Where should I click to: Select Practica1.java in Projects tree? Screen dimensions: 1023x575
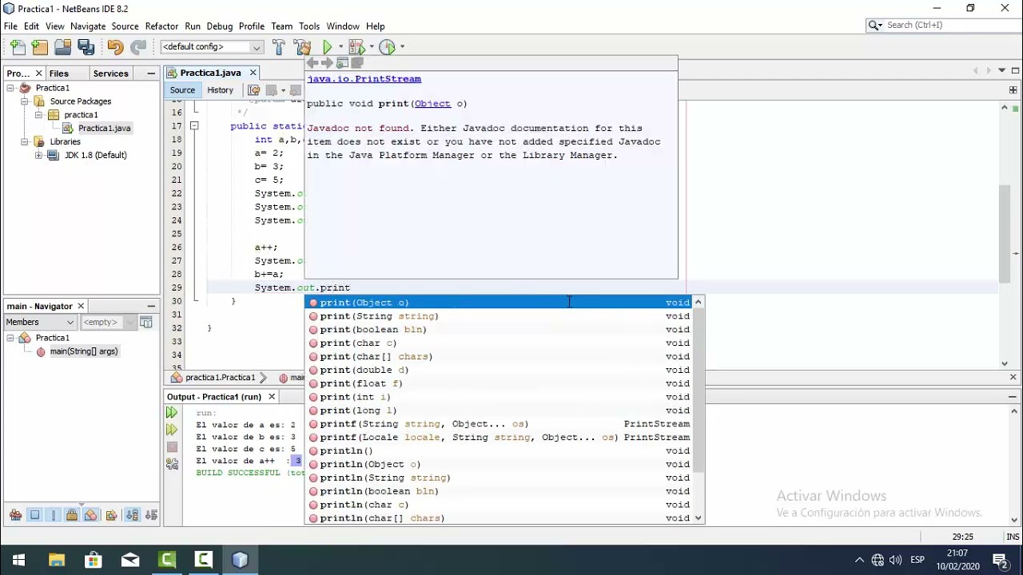(x=104, y=128)
